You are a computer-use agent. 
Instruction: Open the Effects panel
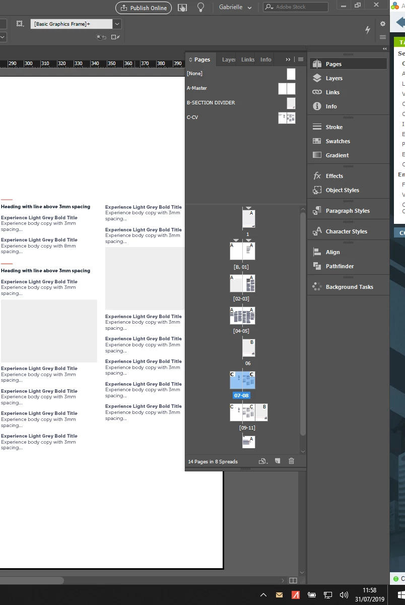[349, 176]
